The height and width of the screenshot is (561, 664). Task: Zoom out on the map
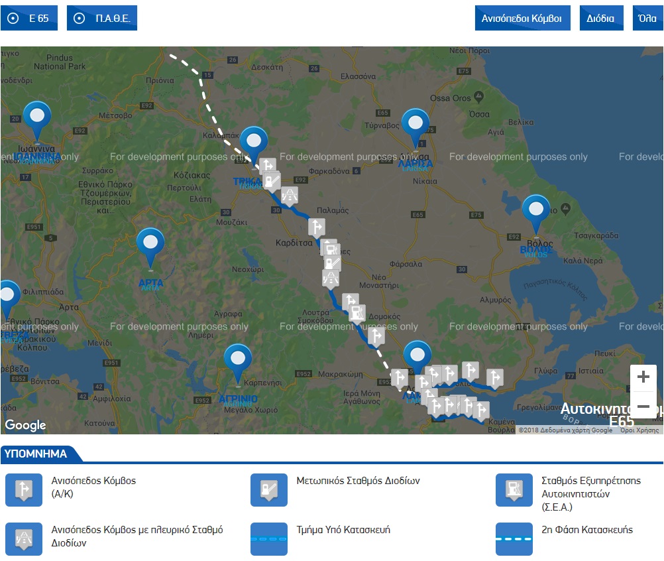pos(643,405)
